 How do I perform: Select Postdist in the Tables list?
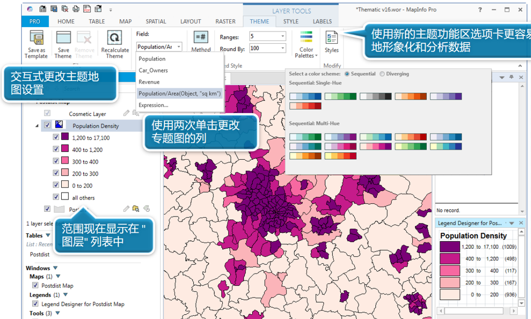40,254
